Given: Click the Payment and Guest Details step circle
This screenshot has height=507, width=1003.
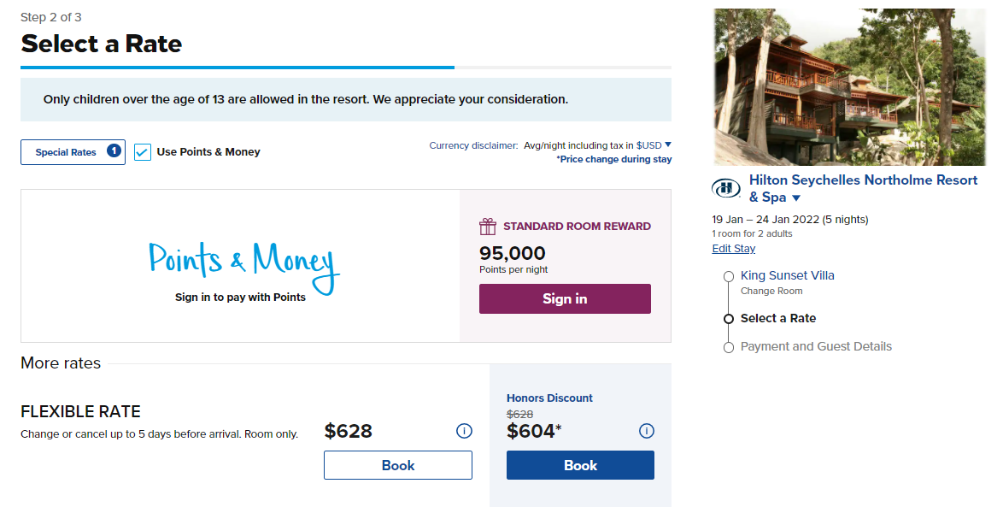Looking at the screenshot, I should click(x=728, y=346).
